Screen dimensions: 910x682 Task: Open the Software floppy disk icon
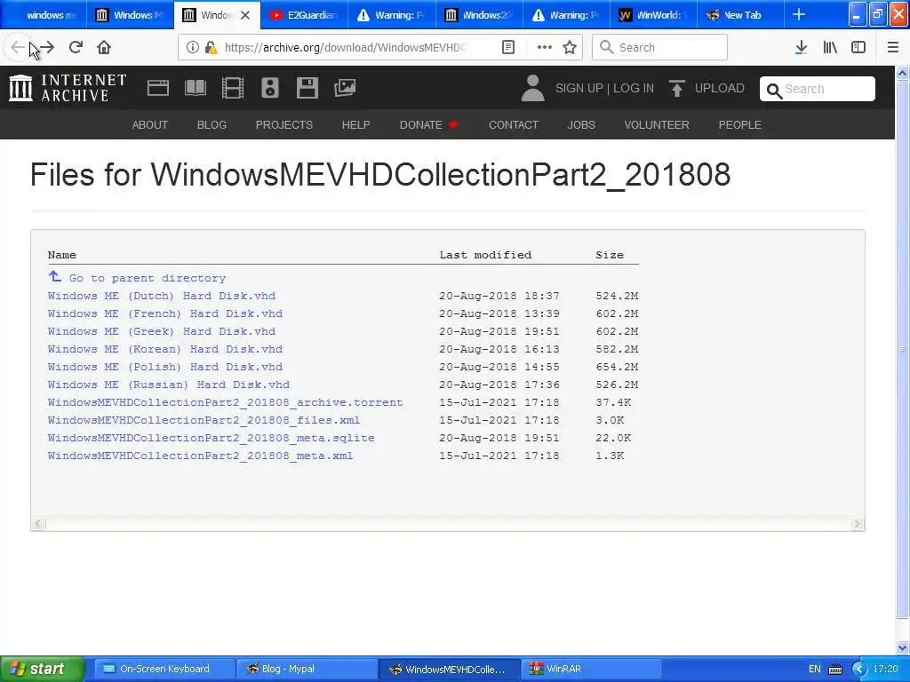point(307,88)
